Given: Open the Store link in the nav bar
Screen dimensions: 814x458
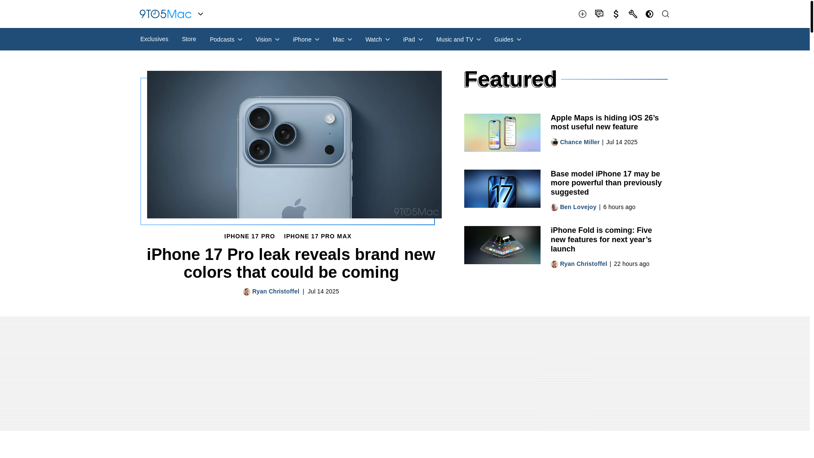Looking at the screenshot, I should pos(189,39).
